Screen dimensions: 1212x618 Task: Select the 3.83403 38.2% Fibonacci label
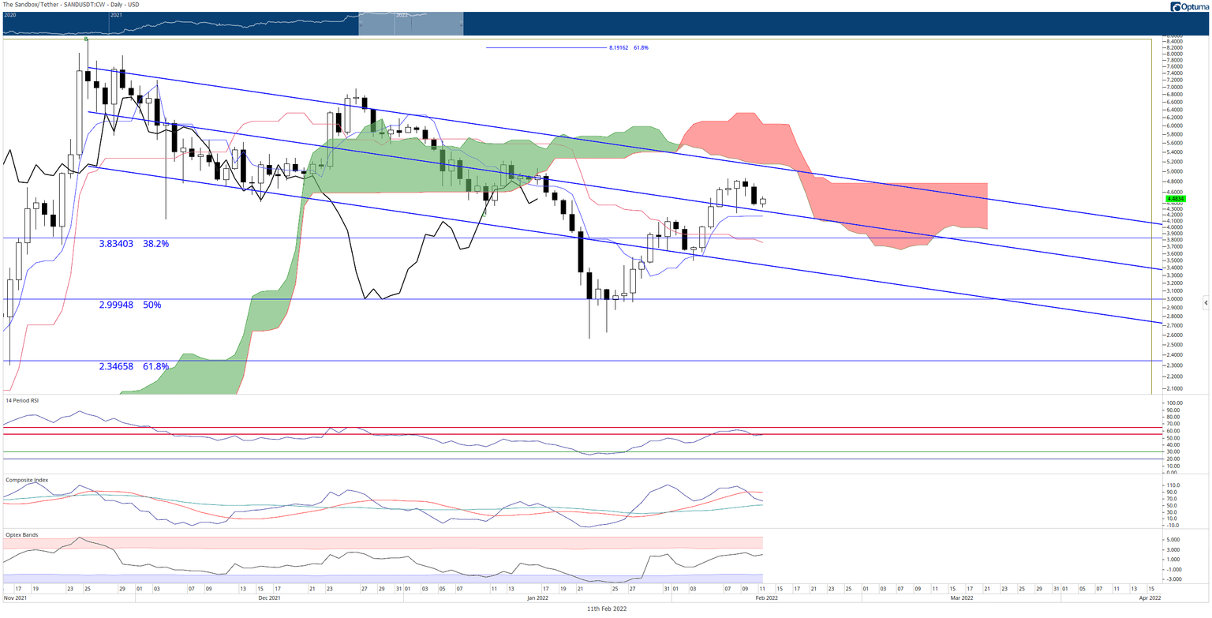point(134,244)
